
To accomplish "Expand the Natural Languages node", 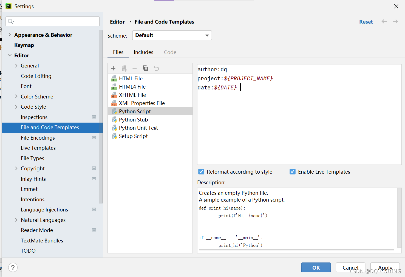I will coord(16,220).
